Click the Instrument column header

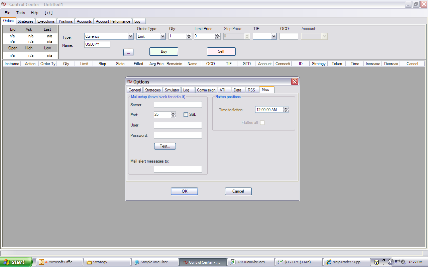coord(12,64)
